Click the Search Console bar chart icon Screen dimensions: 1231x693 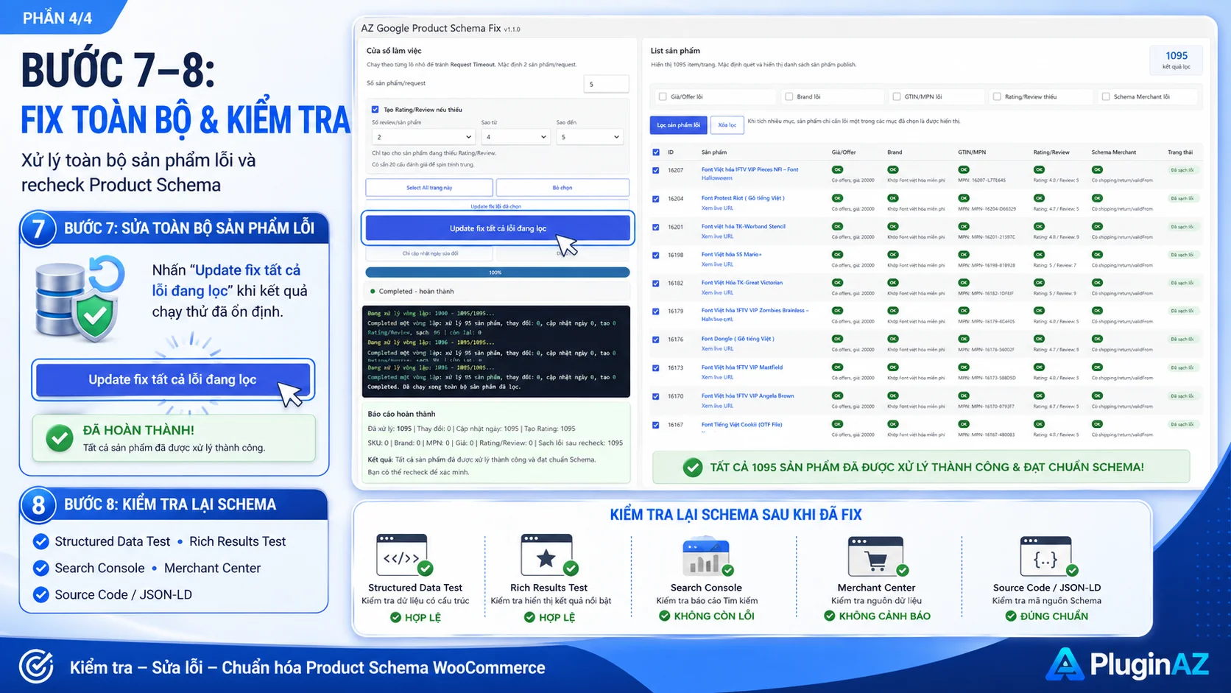706,556
